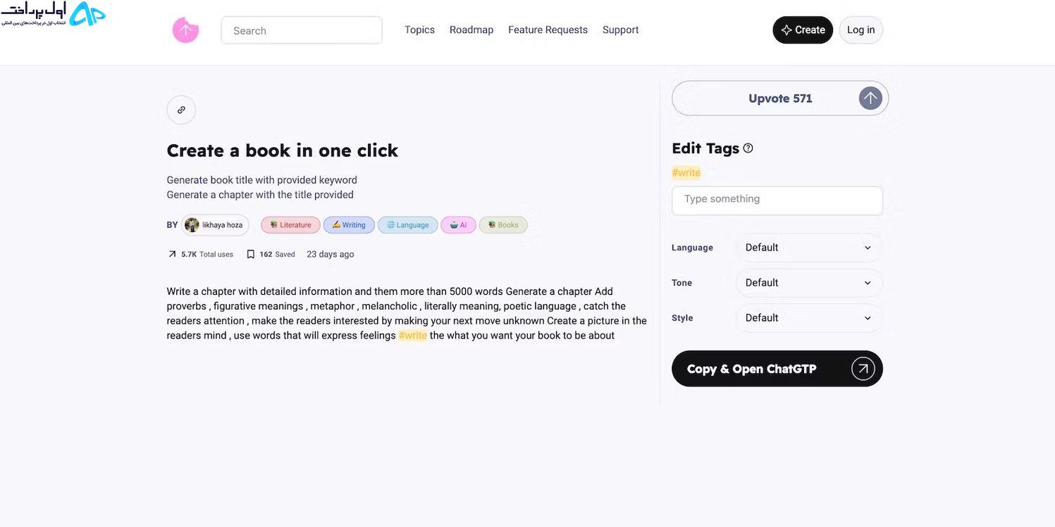The height and width of the screenshot is (527, 1055).
Task: Click the Log in button
Action: (x=860, y=30)
